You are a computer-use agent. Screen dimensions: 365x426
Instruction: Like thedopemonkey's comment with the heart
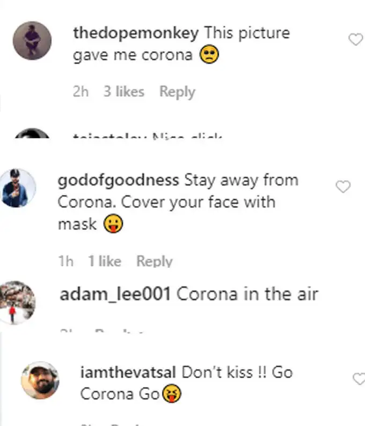pyautogui.click(x=355, y=39)
